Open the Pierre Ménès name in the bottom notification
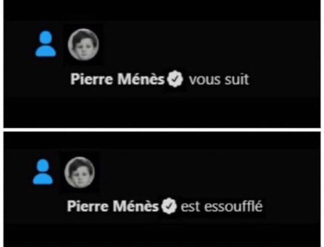324x247 pixels. 113,206
